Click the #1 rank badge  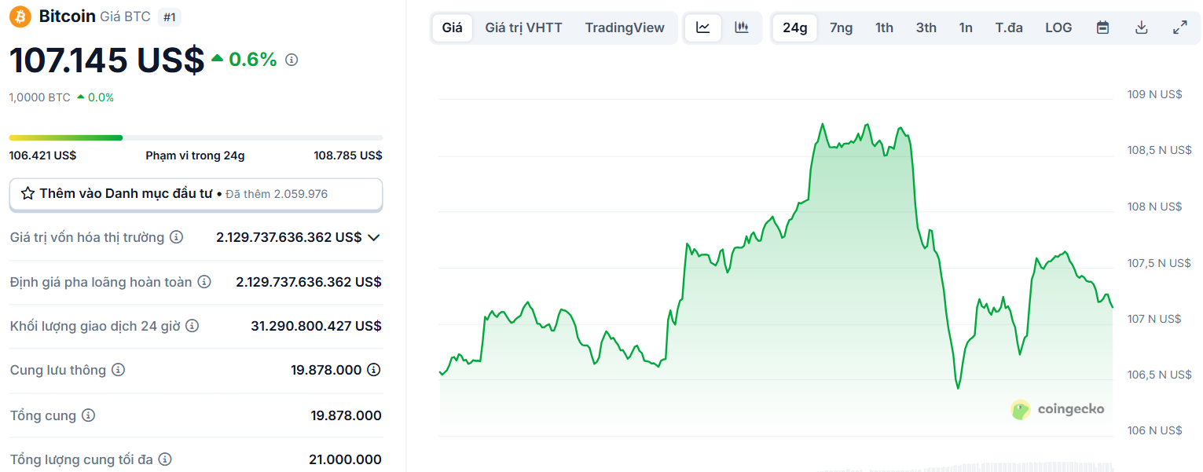(169, 16)
